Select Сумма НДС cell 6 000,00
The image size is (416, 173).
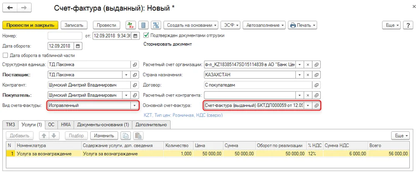[345, 153]
